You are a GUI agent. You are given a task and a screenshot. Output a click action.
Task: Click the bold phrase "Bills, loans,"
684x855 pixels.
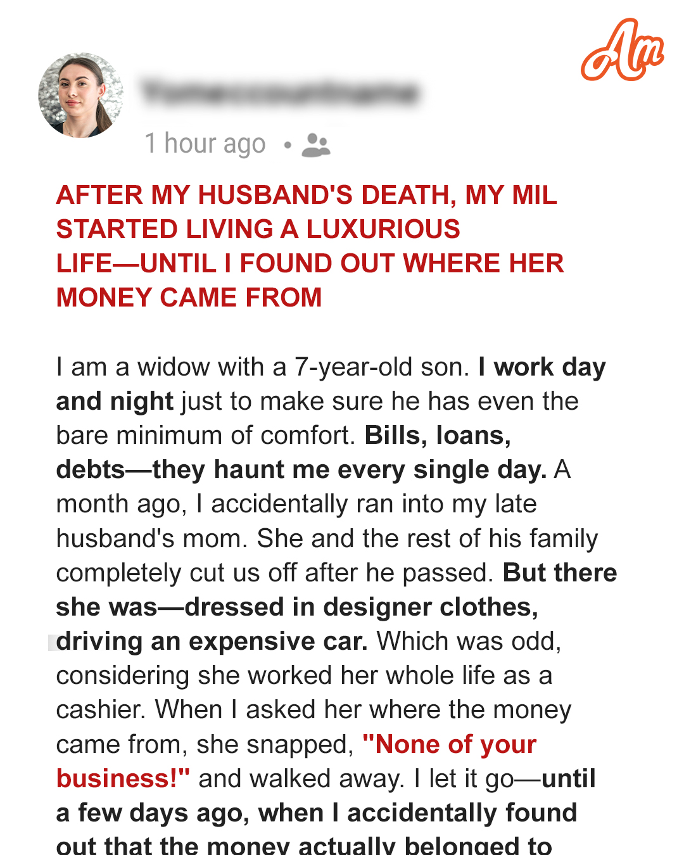438,436
